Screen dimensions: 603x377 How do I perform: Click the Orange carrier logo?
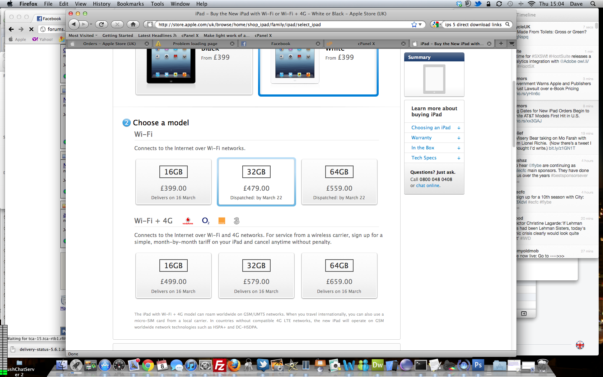click(x=222, y=221)
